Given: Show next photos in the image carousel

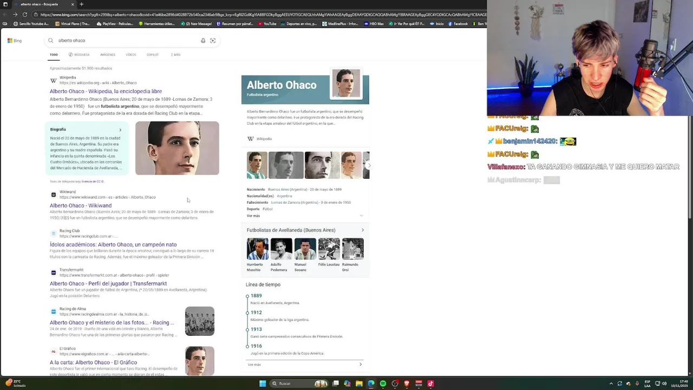Looking at the screenshot, I should click(369, 165).
